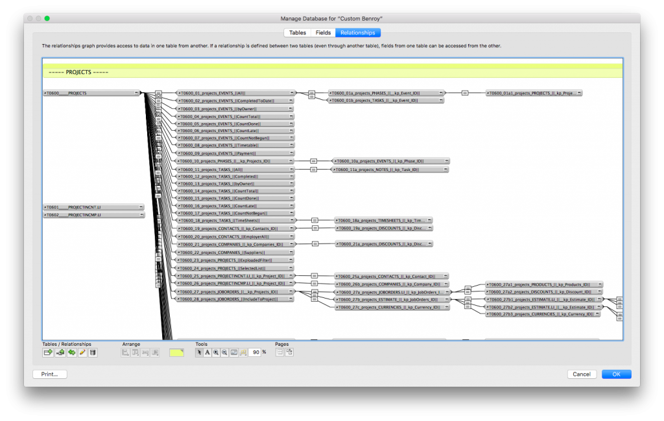Click the Print... button

[50, 374]
